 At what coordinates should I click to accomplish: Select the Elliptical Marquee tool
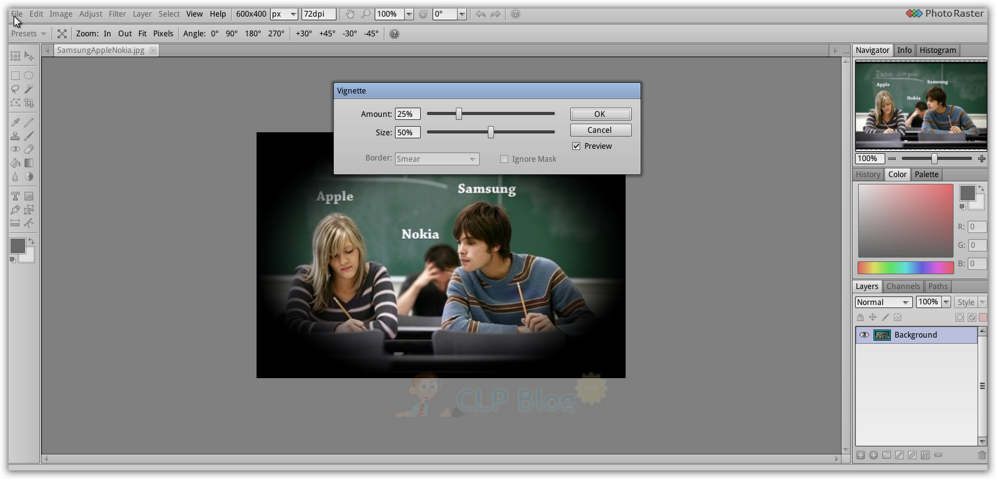pos(29,75)
